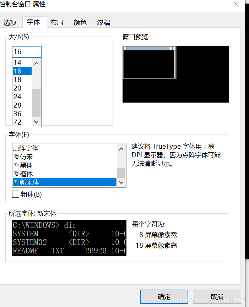
Task: Select highlighted size 16 in list
Action: tap(22, 71)
